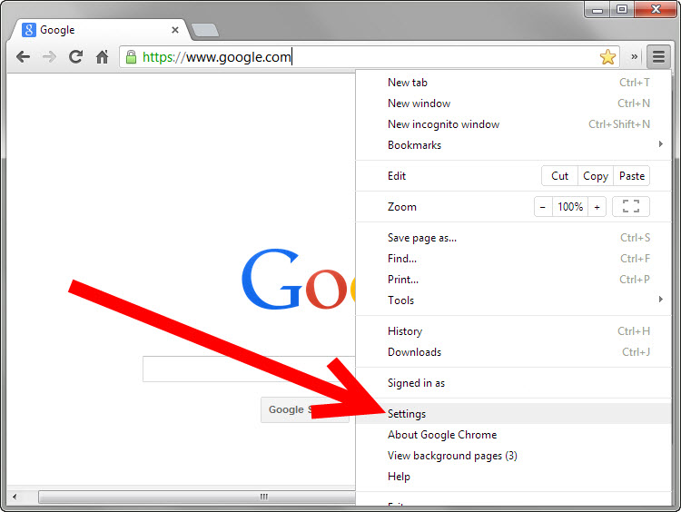The image size is (681, 512).
Task: Close the Google tab
Action: (x=175, y=30)
